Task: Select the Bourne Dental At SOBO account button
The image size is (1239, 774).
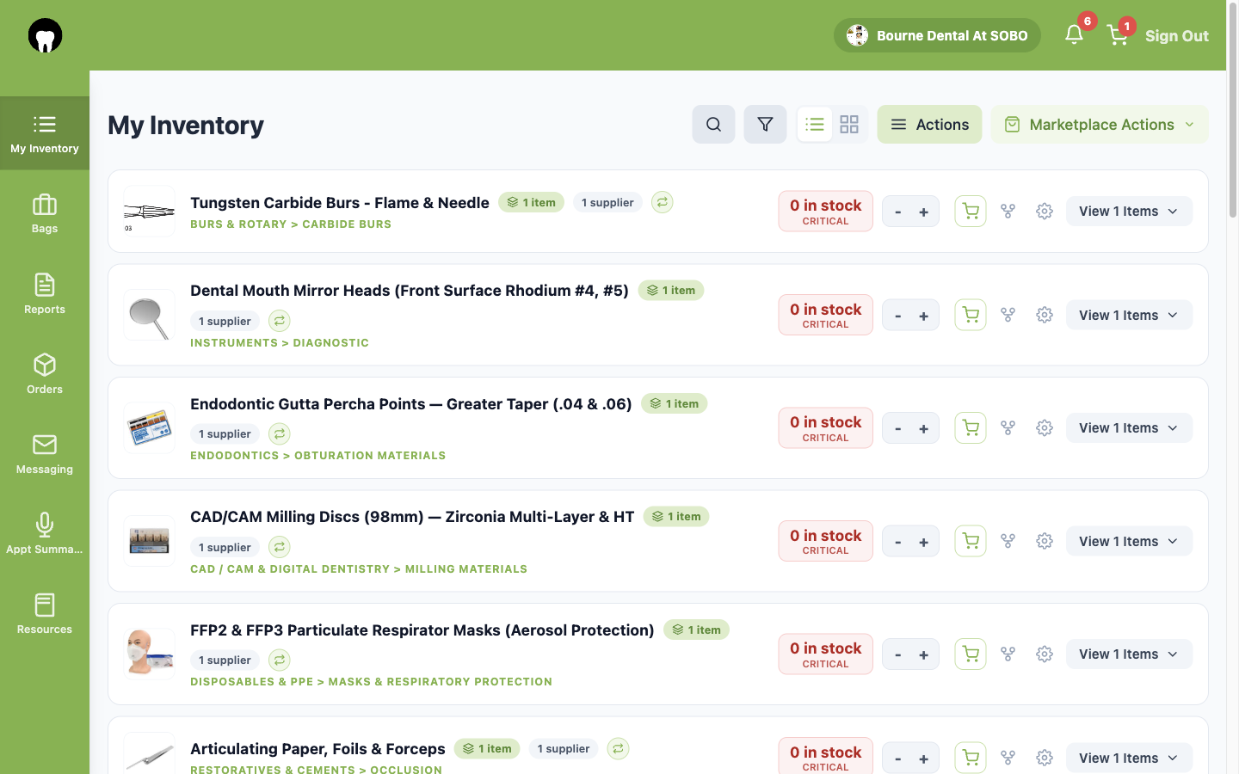Action: (937, 35)
